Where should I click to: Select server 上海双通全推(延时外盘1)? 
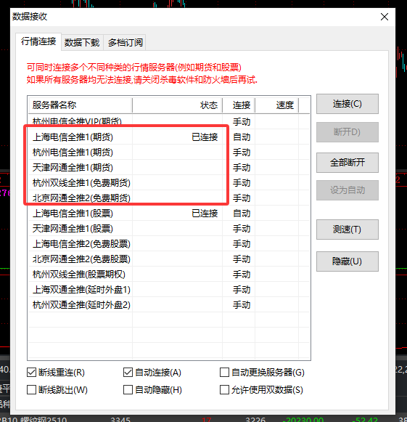[x=169, y=290]
